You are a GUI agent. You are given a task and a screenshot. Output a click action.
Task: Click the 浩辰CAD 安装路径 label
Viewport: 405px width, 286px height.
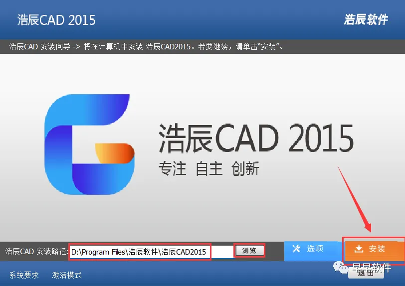[36, 251]
